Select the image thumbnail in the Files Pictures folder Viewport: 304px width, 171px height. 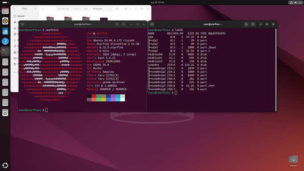tap(104, 19)
